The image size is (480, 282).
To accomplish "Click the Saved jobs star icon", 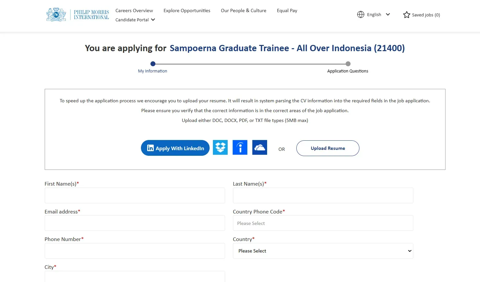I will [x=406, y=14].
